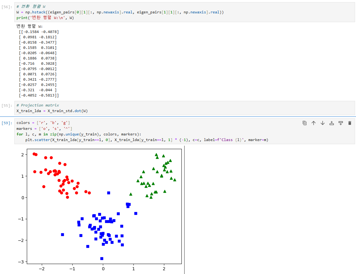356x274 pixels.
Task: Move cell [59] up with the up-arrow icon
Action: pos(314,123)
